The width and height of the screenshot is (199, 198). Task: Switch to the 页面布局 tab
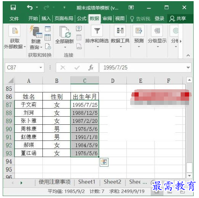[64, 18]
